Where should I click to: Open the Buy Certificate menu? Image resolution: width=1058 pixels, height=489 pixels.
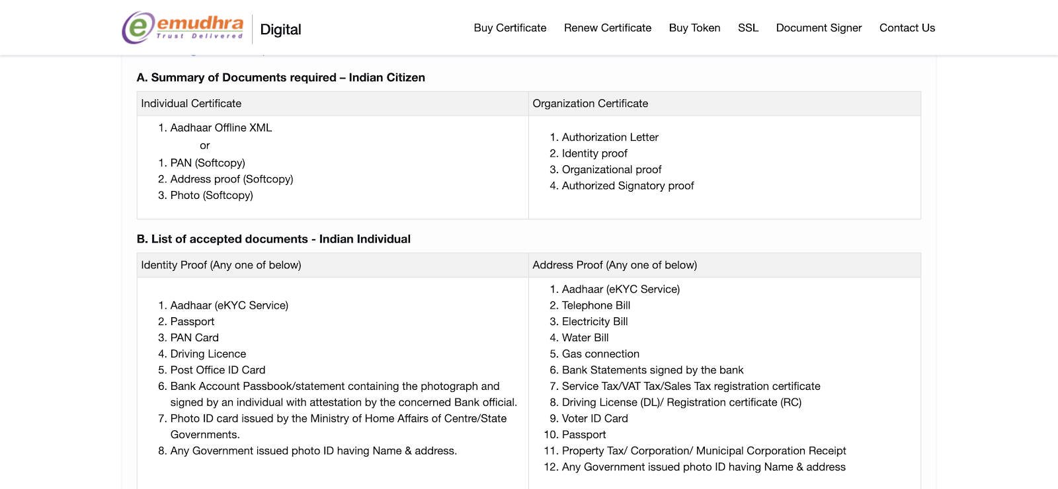(x=510, y=28)
